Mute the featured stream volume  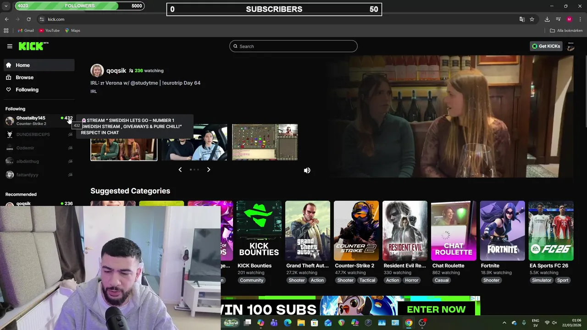tap(307, 170)
